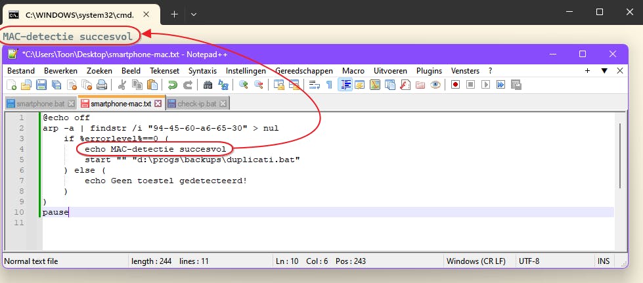
Task: Click the UTF-8 encoding status field
Action: 555,261
